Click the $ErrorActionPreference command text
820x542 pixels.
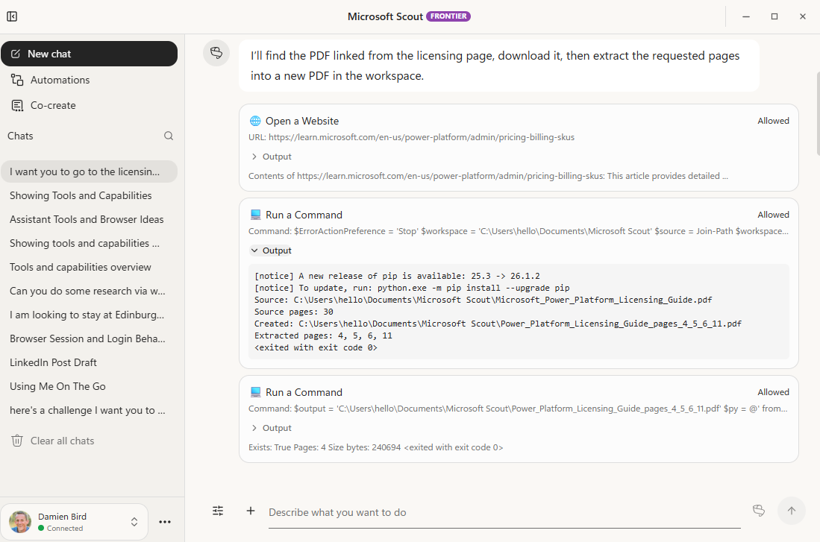pyautogui.click(x=518, y=231)
